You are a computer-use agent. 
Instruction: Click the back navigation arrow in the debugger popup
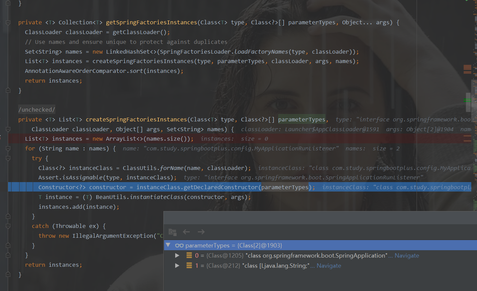pyautogui.click(x=186, y=232)
